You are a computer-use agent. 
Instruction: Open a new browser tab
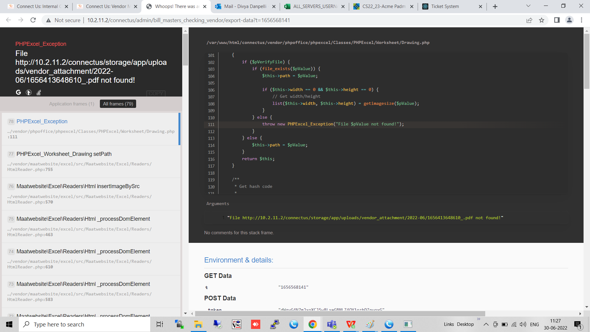495,6
